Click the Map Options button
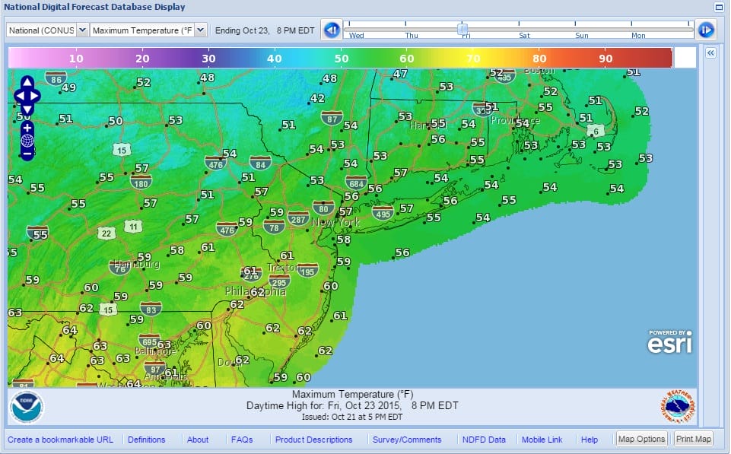731x454 pixels. [x=642, y=440]
